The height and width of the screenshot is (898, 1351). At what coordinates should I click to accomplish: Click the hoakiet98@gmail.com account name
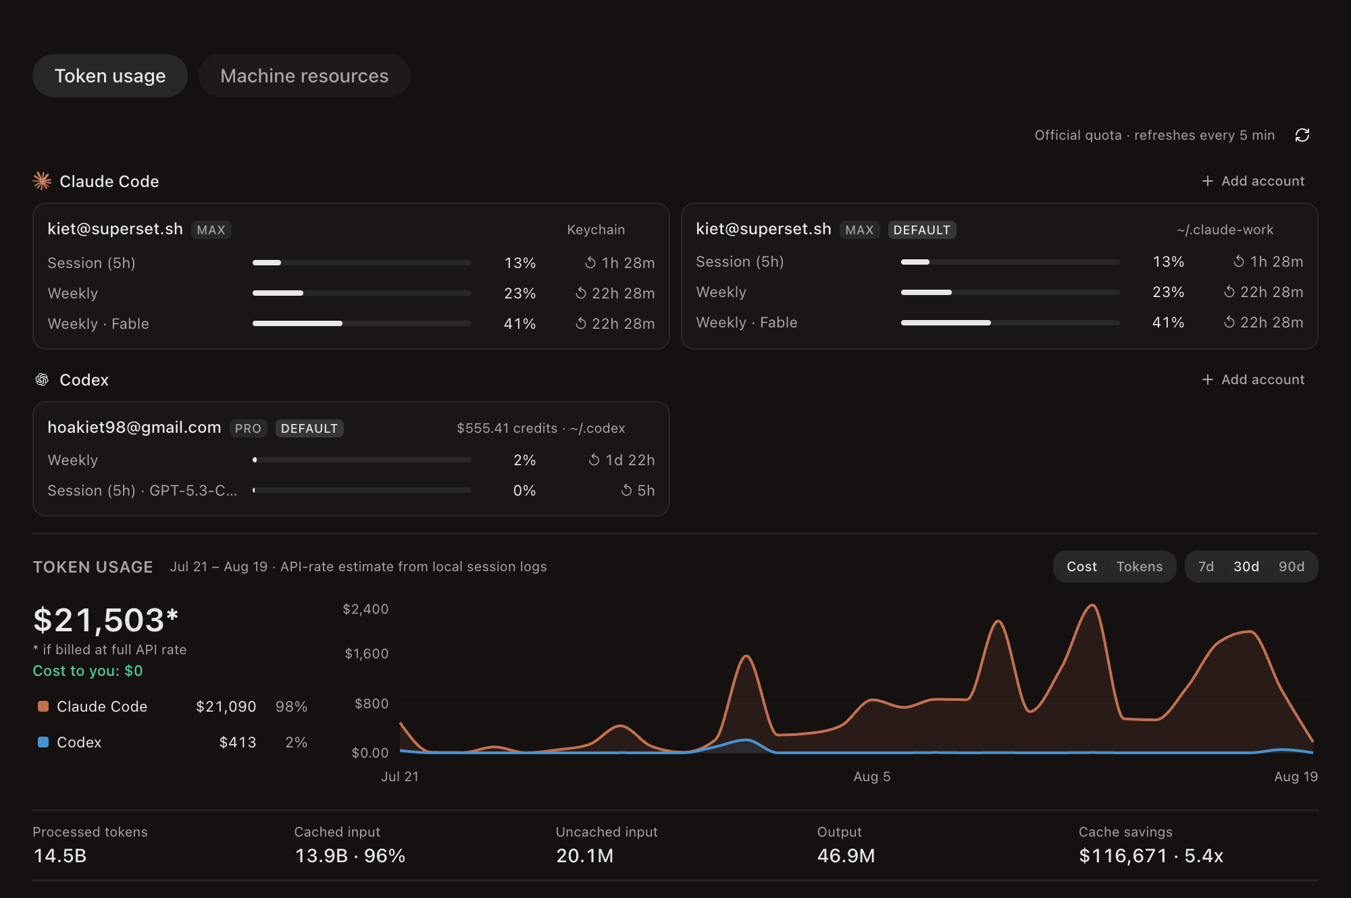point(134,427)
